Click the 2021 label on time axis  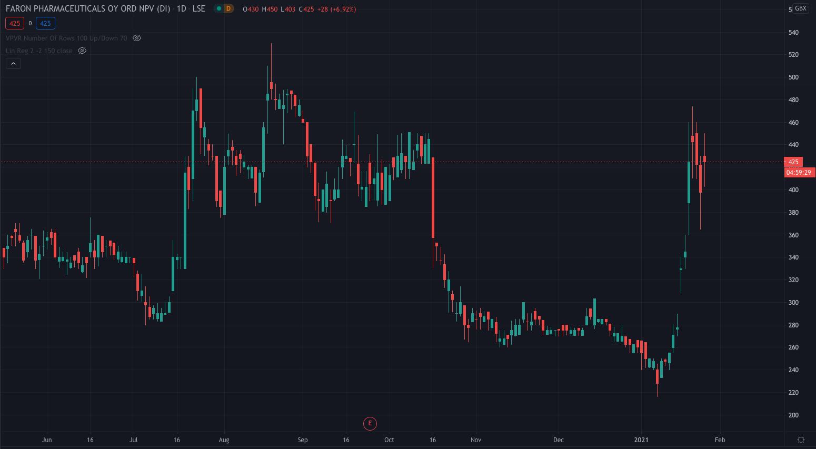[641, 440]
